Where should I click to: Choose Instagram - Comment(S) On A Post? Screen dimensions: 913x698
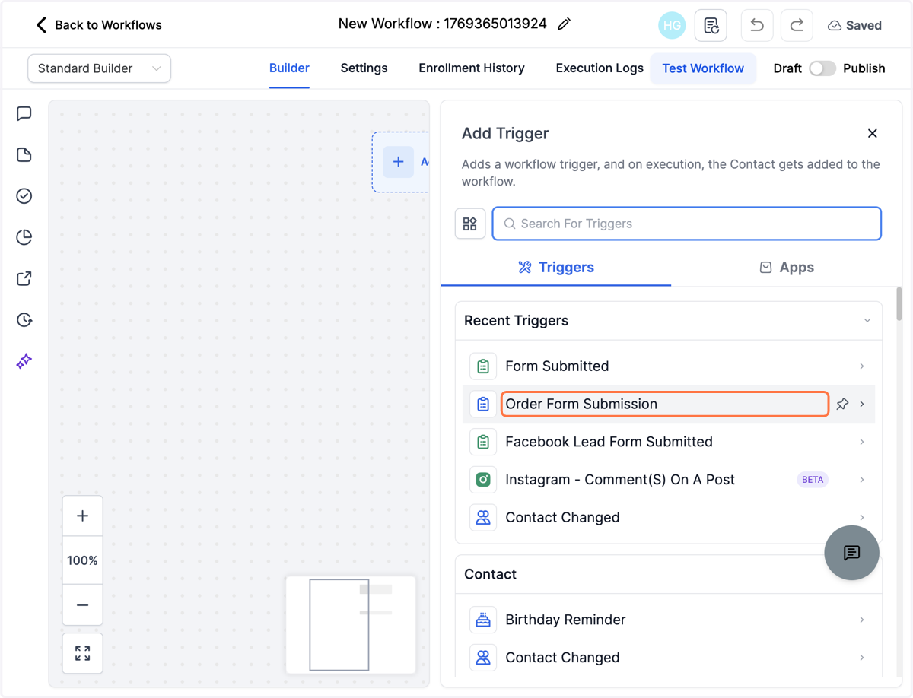(669, 480)
